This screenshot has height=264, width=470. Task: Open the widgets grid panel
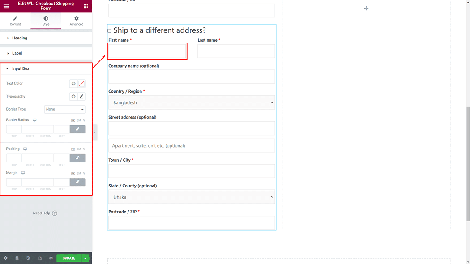click(86, 6)
